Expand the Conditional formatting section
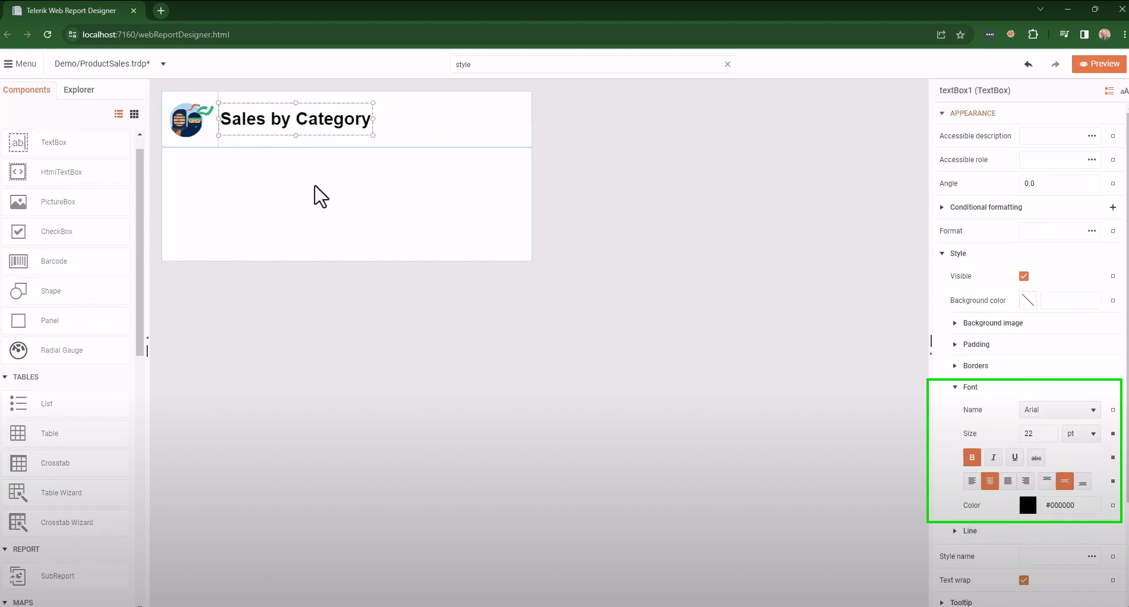The width and height of the screenshot is (1129, 607). 941,207
